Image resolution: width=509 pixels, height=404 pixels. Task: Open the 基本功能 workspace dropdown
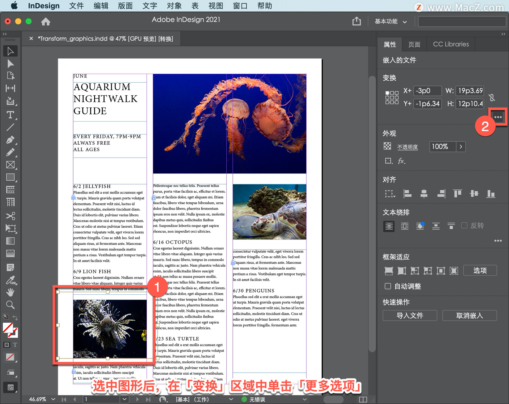pos(390,21)
